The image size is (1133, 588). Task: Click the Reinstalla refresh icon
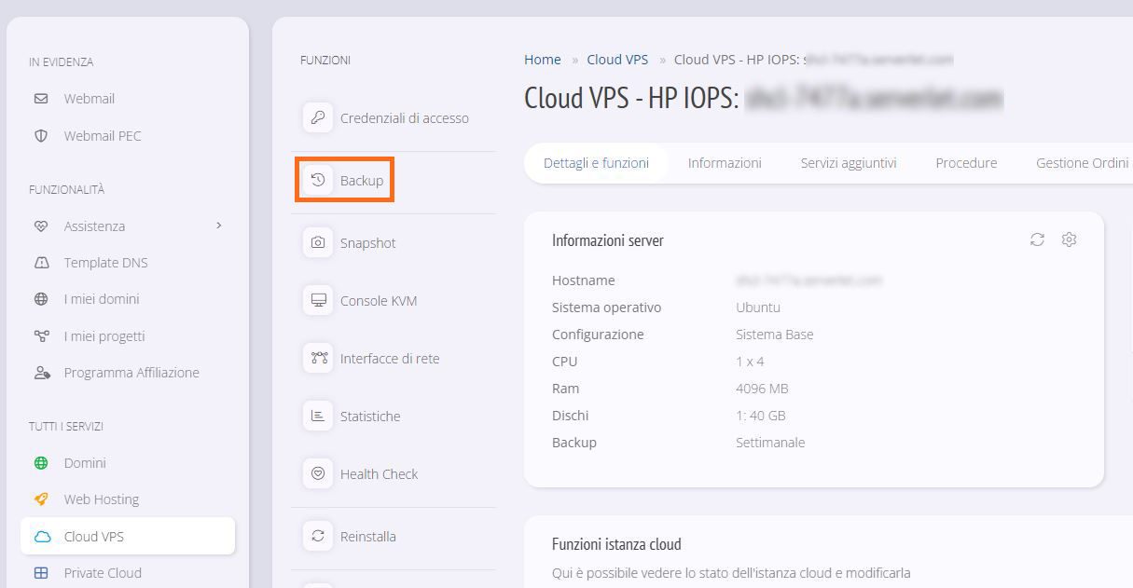318,537
